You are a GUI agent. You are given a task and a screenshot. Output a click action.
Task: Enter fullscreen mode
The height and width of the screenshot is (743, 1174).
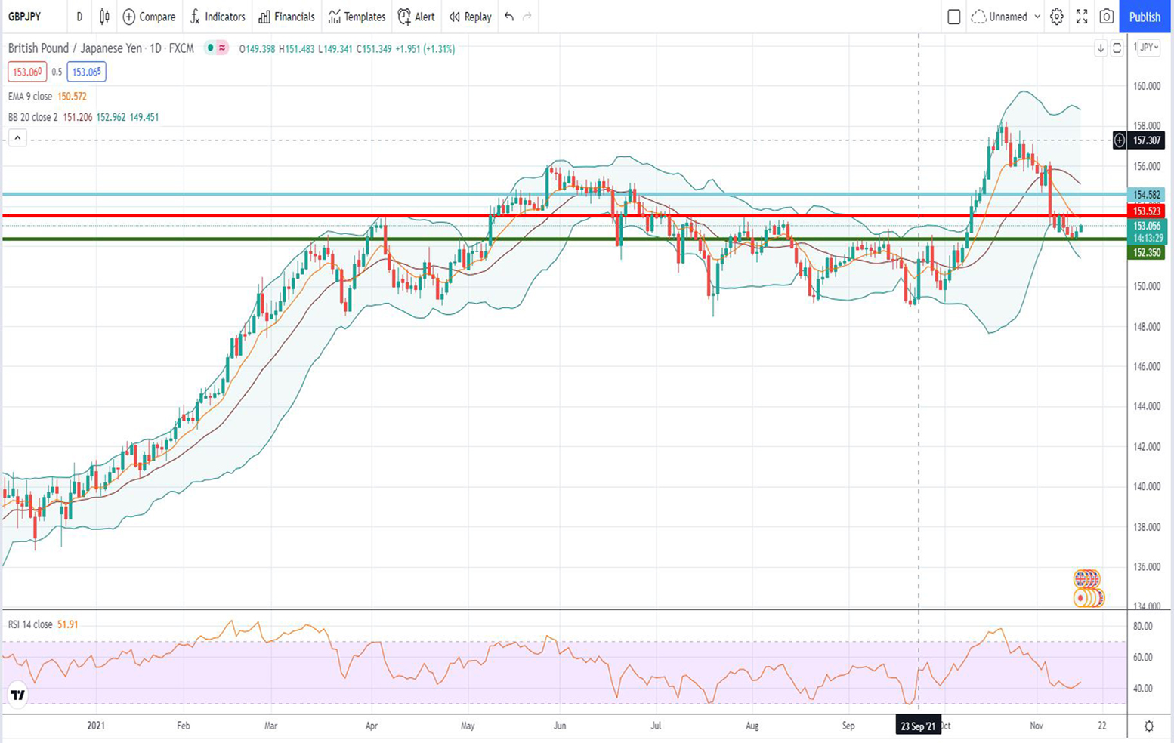coord(1082,17)
